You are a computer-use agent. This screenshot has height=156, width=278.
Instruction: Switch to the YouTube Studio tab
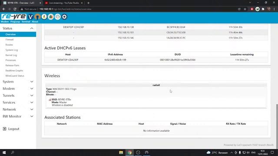(x=64, y=3)
